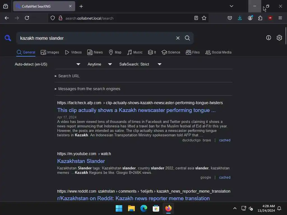
Task: Open the SafeSearch: Strict dropdown
Action: pos(140,64)
